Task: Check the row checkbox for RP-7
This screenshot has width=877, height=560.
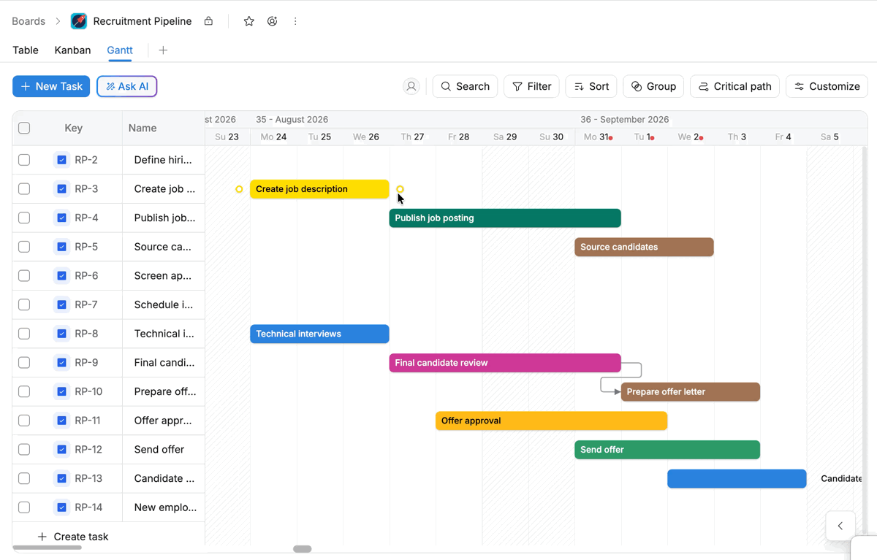Action: (24, 304)
